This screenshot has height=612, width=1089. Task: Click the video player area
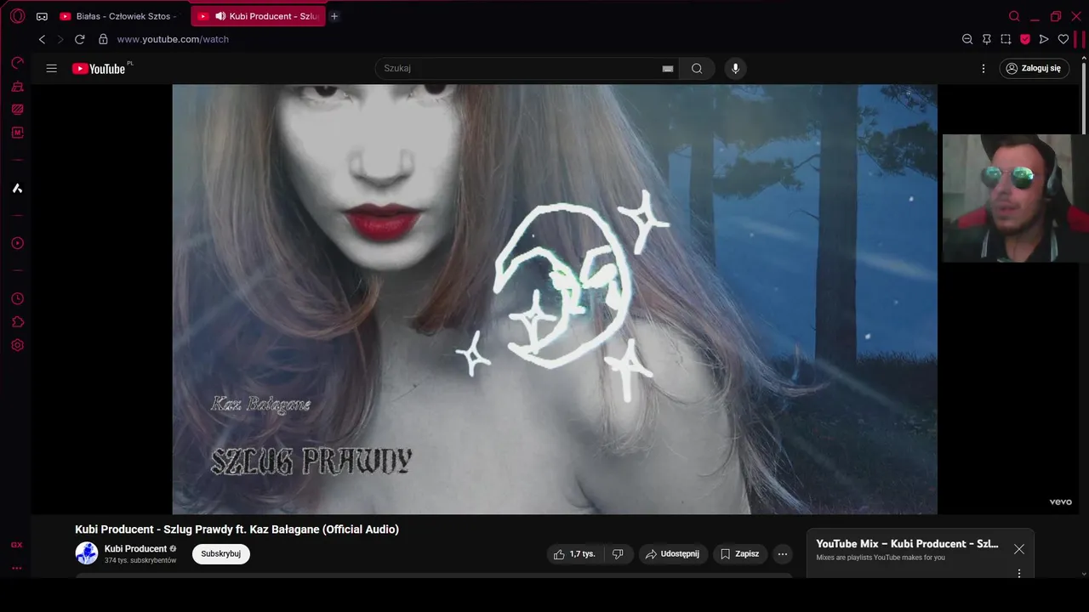(555, 299)
